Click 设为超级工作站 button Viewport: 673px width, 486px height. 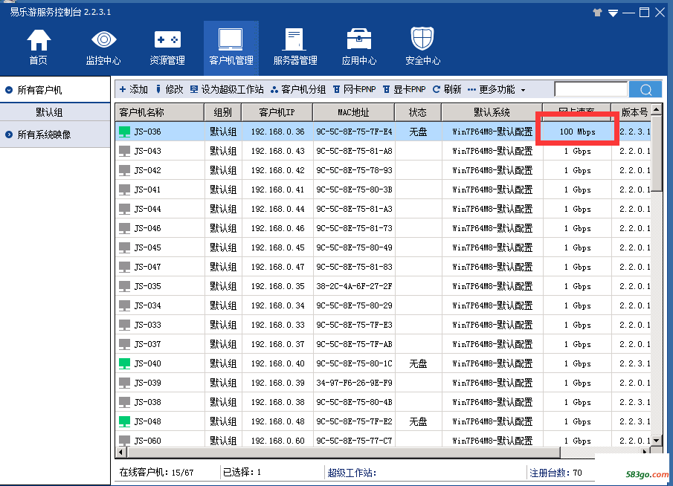pyautogui.click(x=227, y=89)
